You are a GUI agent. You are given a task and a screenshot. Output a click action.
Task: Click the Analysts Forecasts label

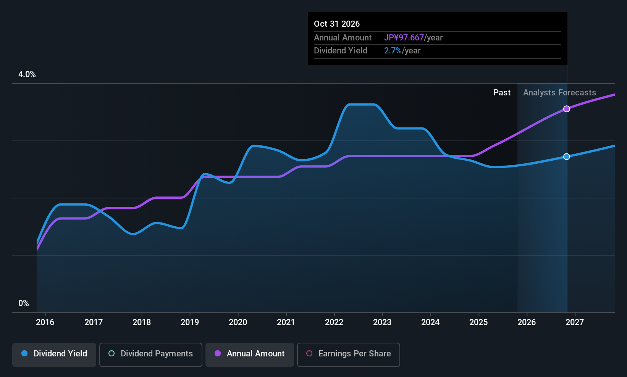click(x=559, y=93)
